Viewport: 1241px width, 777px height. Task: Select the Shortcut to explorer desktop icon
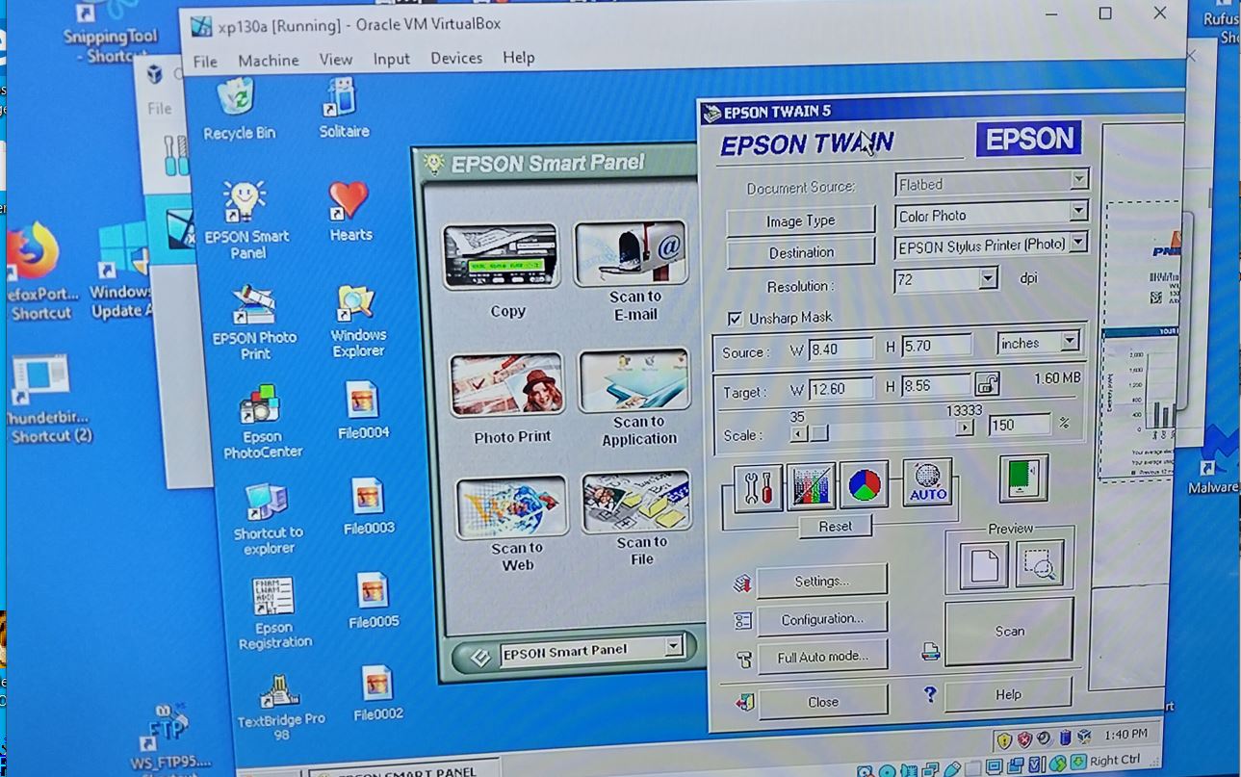(x=268, y=518)
